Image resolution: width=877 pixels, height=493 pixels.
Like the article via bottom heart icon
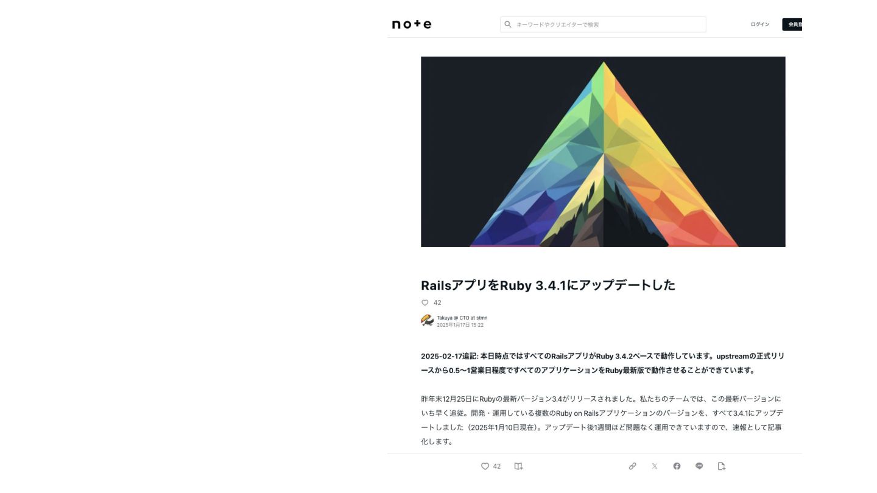(485, 466)
